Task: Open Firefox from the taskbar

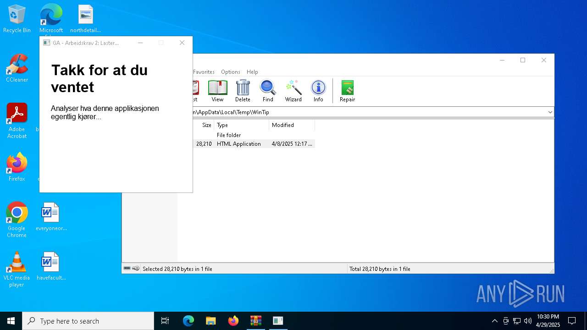Action: tap(233, 321)
